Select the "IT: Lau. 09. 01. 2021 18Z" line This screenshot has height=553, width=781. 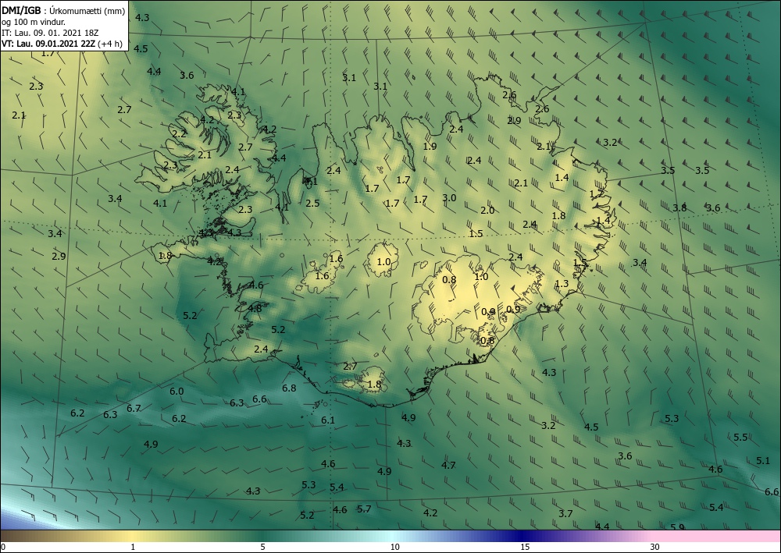(x=50, y=33)
